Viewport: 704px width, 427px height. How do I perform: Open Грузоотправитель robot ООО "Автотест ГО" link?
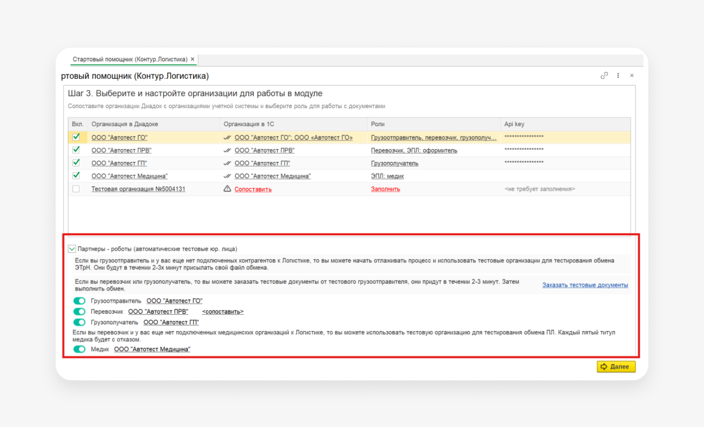(174, 301)
